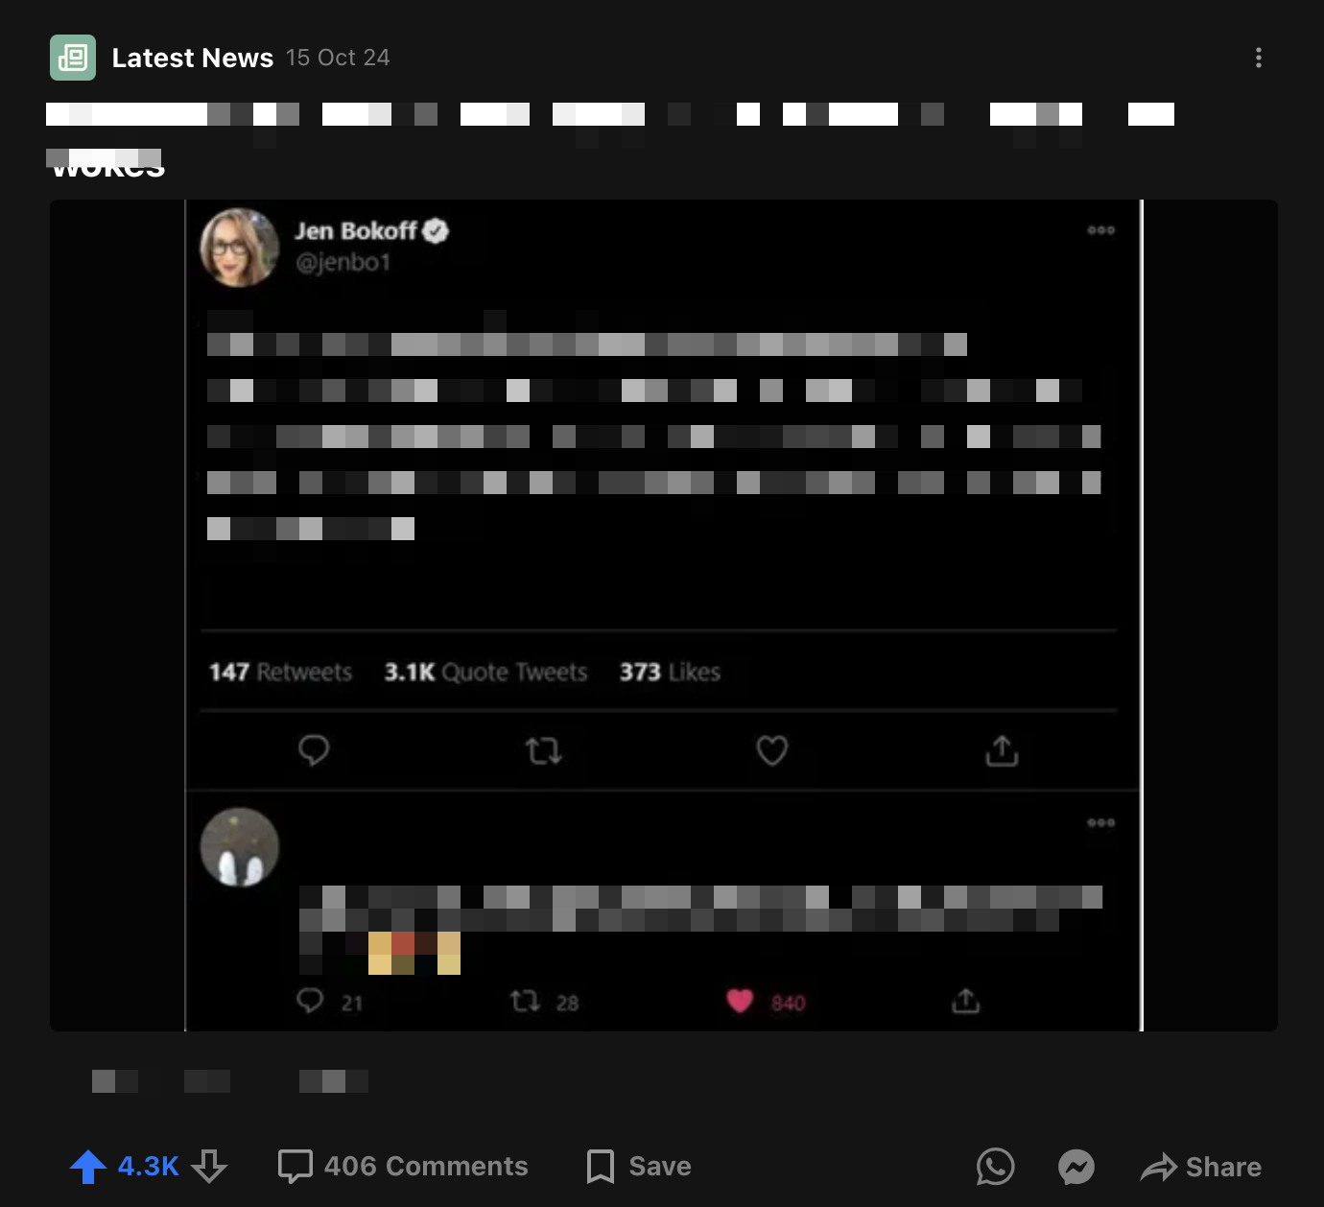
Task: Click the tweet's share upload icon
Action: (1002, 750)
